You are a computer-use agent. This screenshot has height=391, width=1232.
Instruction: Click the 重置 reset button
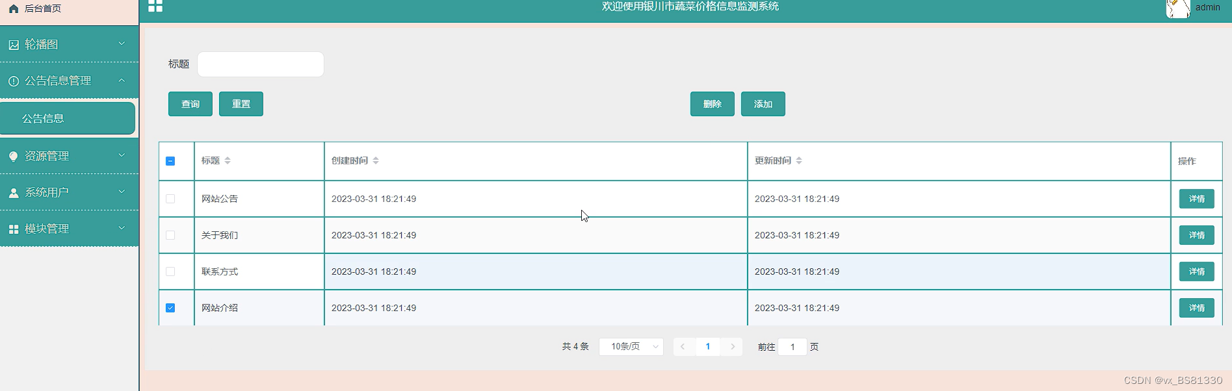coord(241,104)
